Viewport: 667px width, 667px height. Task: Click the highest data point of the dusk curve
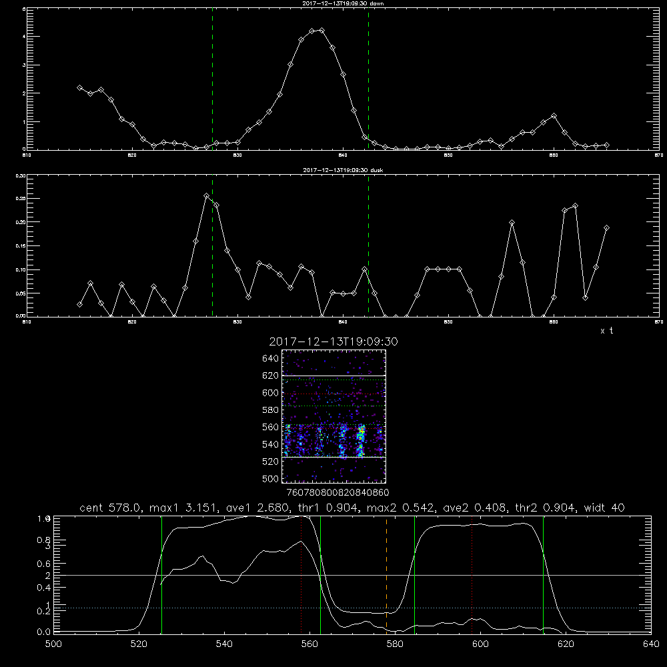click(x=206, y=195)
